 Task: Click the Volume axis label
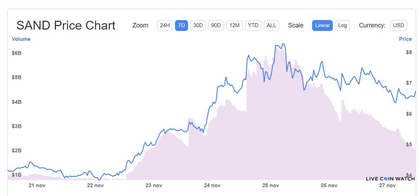21,39
